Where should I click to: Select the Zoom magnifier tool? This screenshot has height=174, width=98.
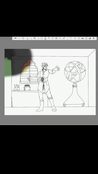click(23, 38)
